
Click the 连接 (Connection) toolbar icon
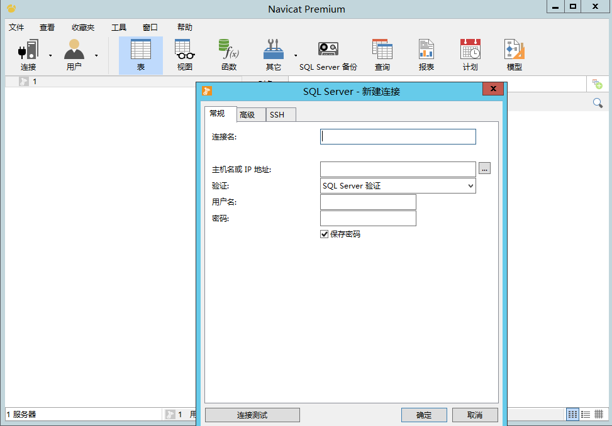tap(28, 55)
